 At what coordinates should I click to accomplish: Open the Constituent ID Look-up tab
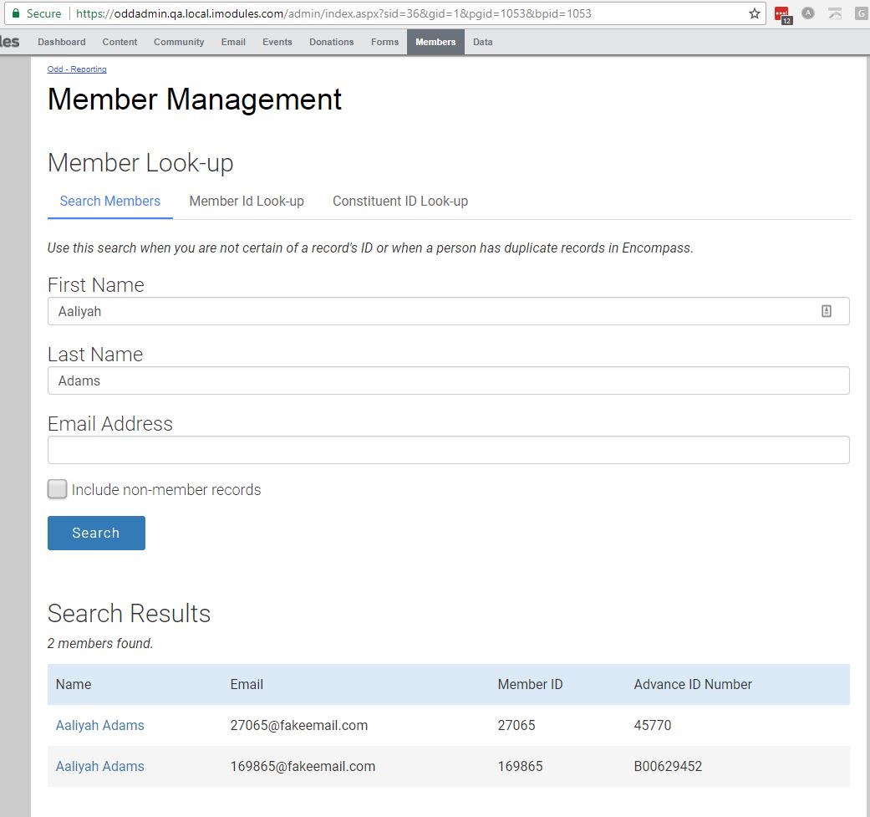pos(400,201)
